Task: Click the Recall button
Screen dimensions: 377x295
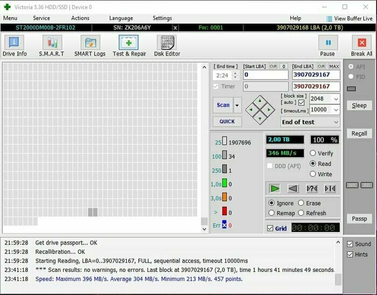Action: pyautogui.click(x=359, y=134)
